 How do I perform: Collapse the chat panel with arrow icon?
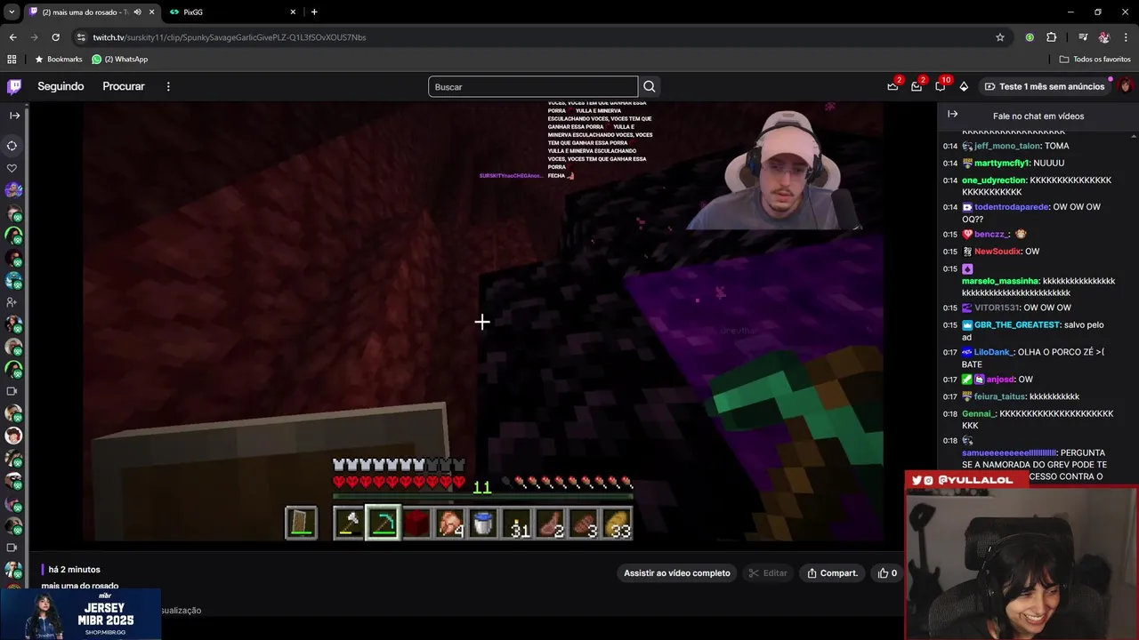[952, 115]
